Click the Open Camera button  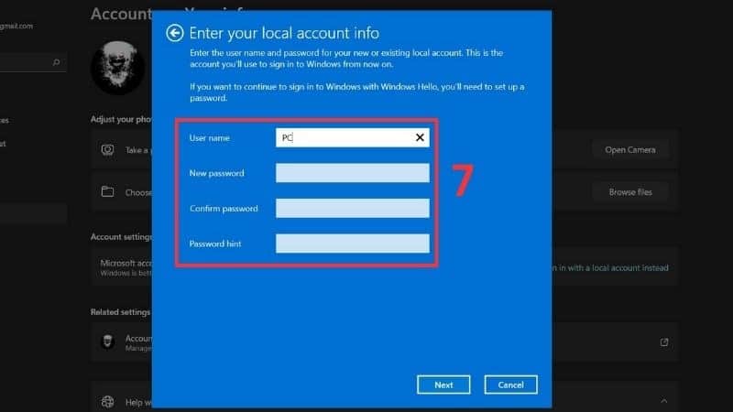pyautogui.click(x=629, y=149)
